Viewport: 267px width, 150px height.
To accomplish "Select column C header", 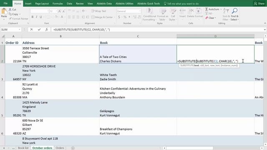I will pos(138,36).
